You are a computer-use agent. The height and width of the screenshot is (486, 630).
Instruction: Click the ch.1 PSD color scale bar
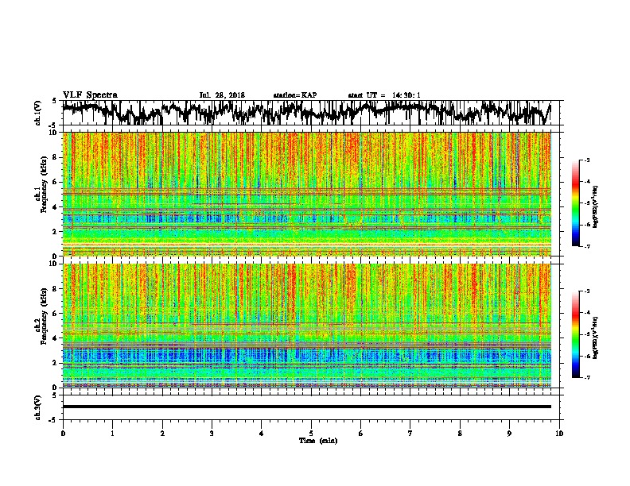[575, 203]
